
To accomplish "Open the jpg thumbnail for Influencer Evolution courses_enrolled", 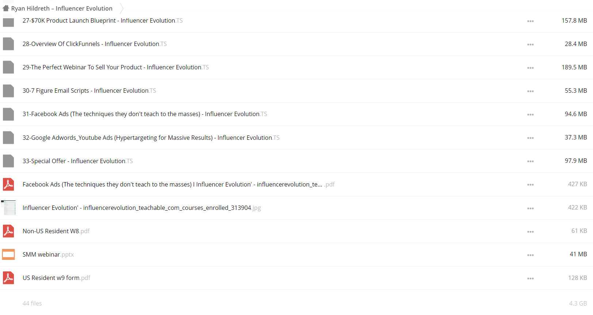I will tap(8, 208).
